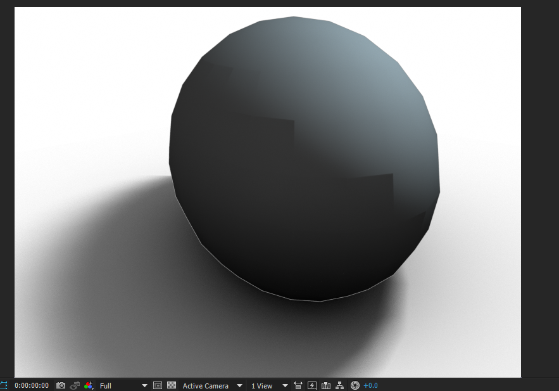Open the Active Camera view dropdown

212,386
